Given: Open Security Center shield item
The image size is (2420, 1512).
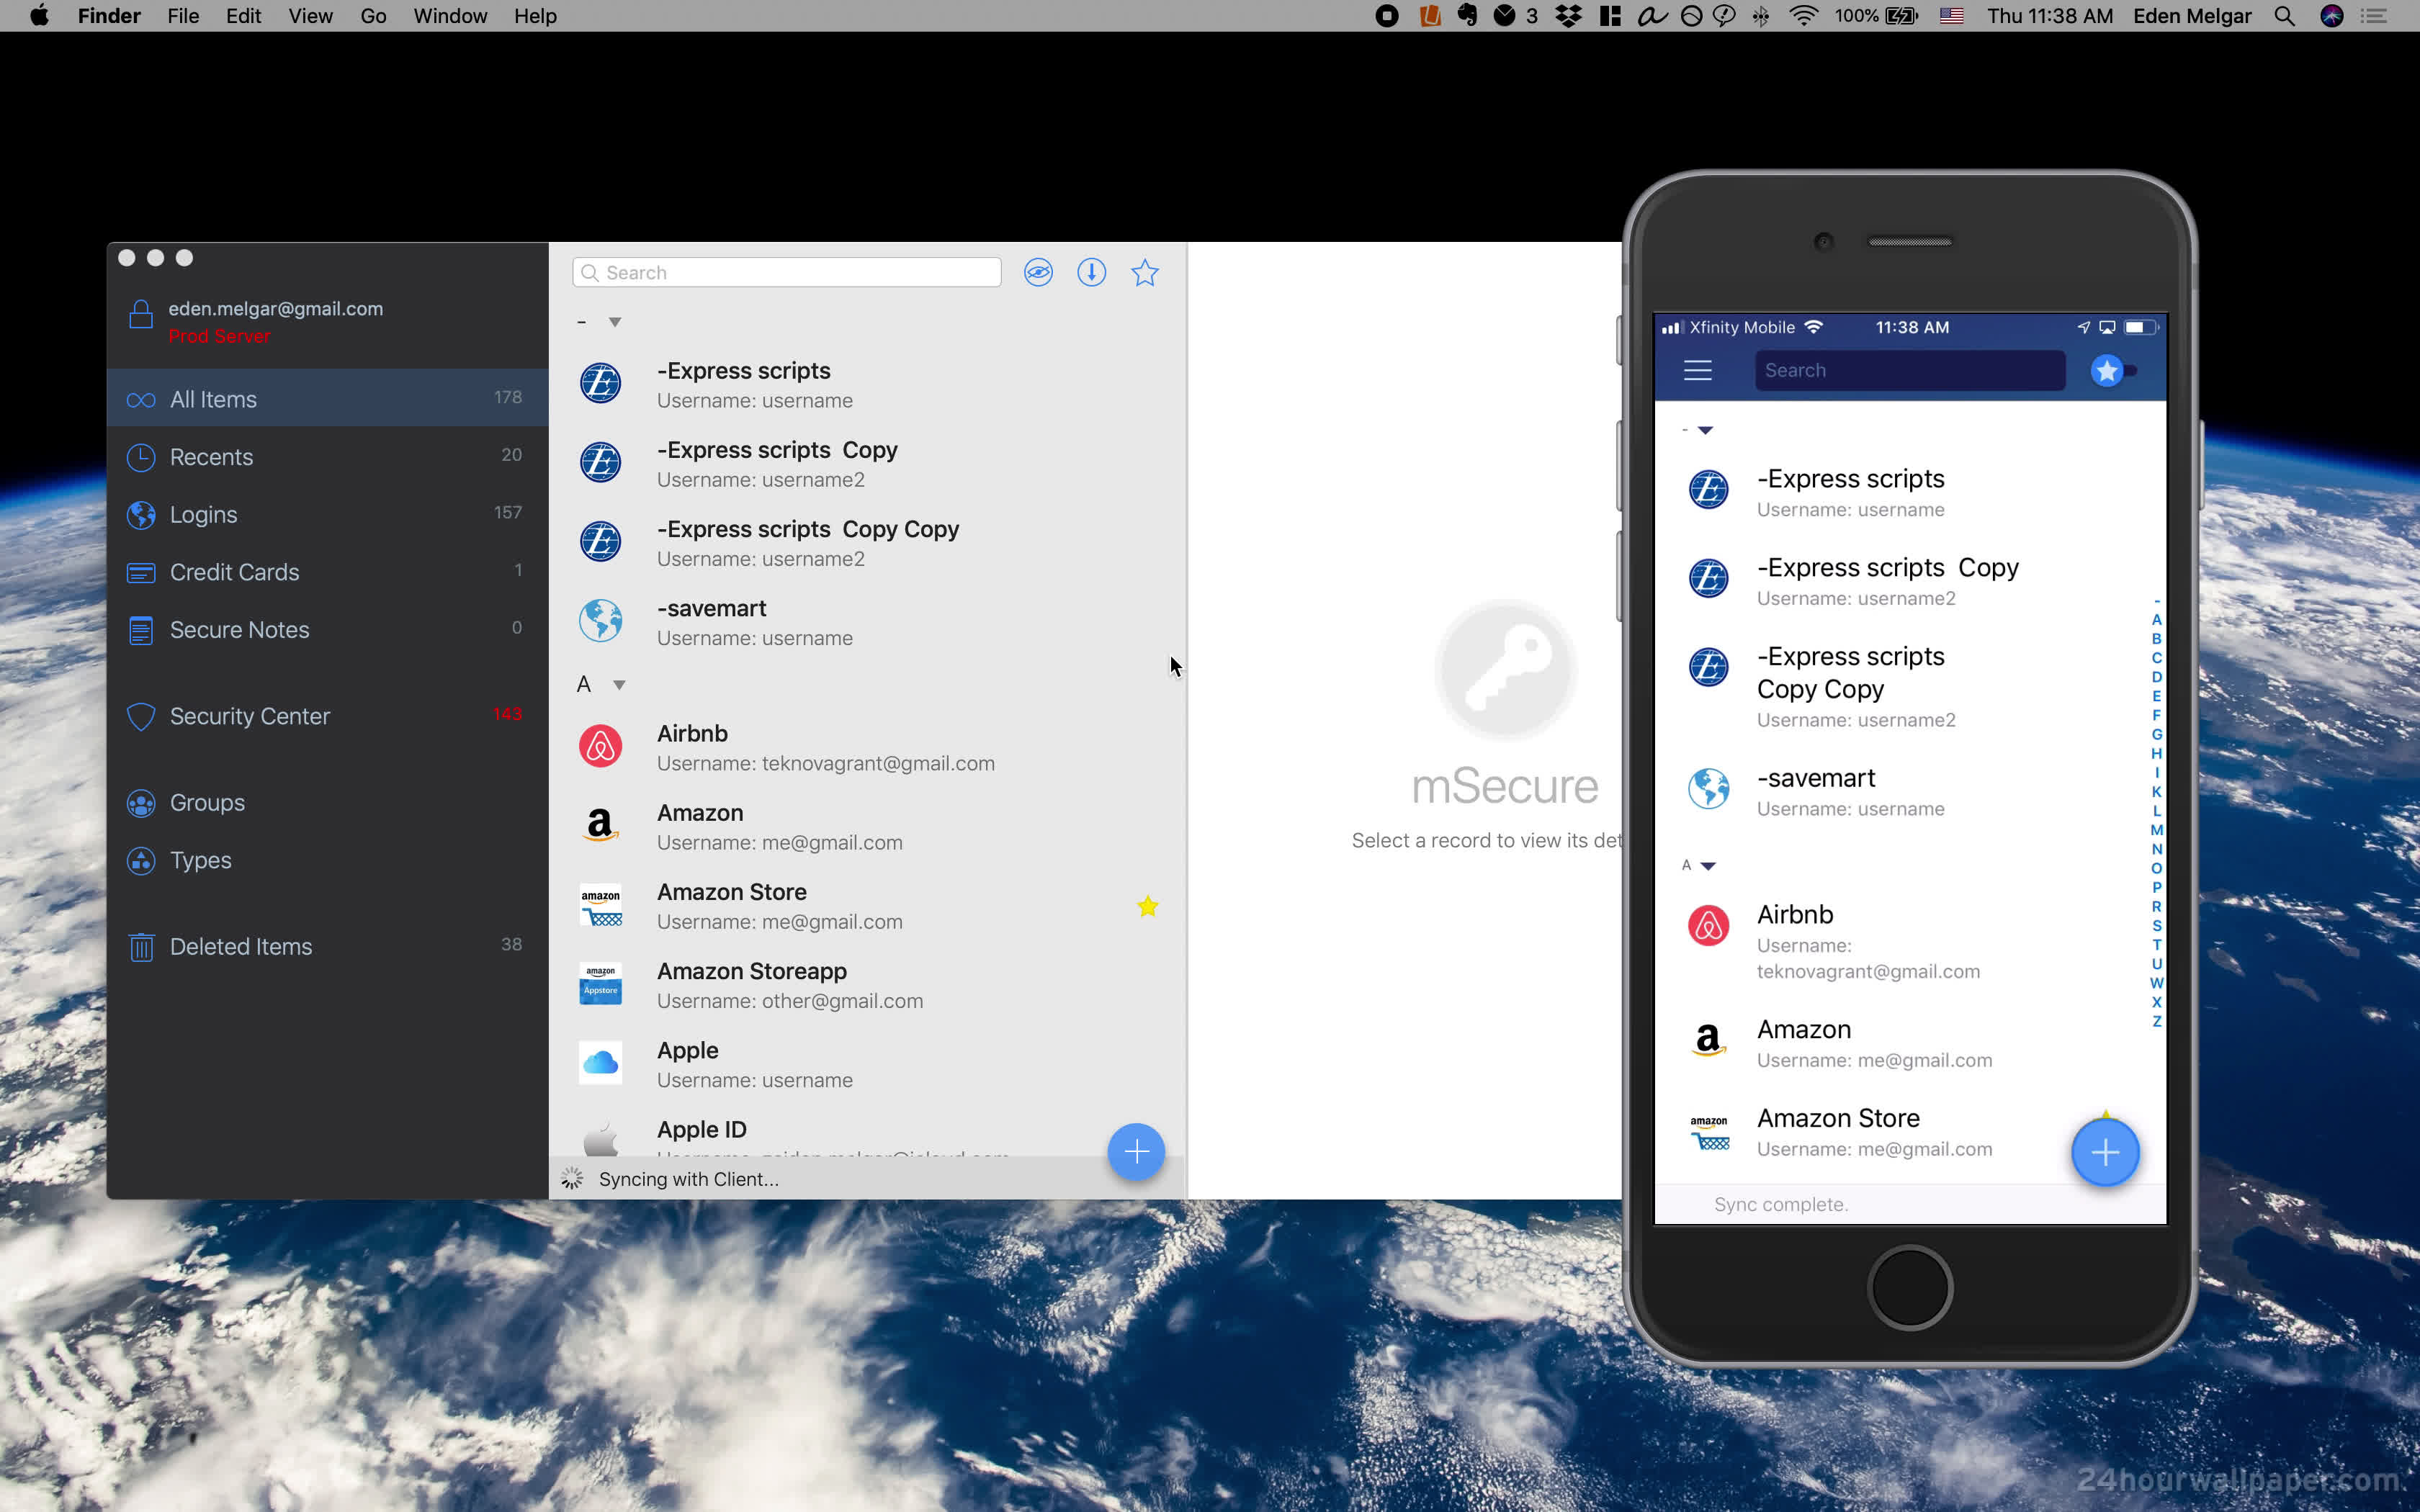Looking at the screenshot, I should (248, 716).
